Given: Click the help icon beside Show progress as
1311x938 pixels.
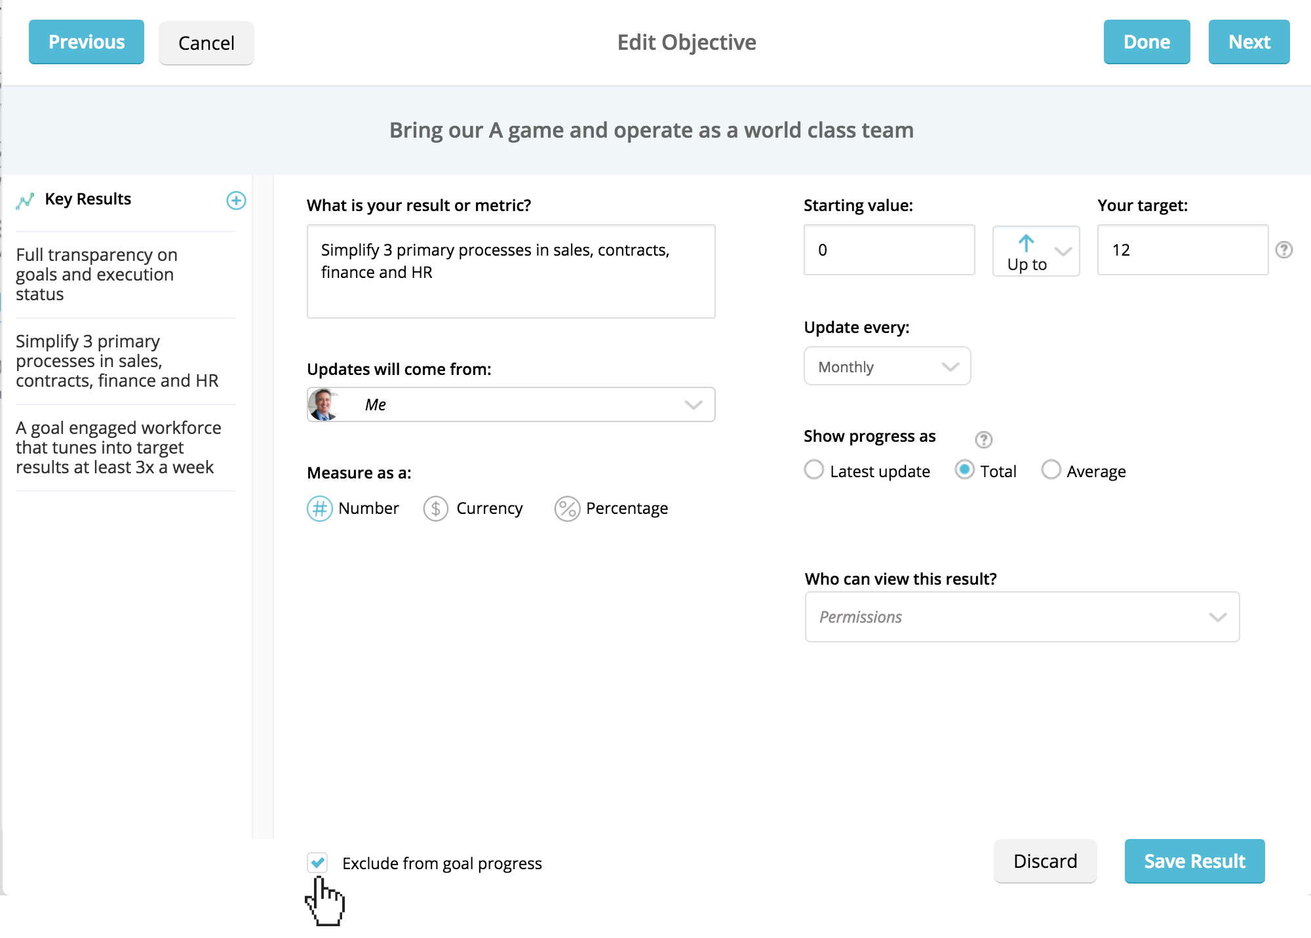Looking at the screenshot, I should 983,439.
